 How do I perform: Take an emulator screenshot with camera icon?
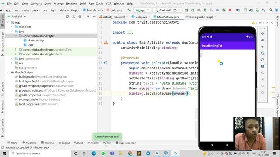[262, 66]
